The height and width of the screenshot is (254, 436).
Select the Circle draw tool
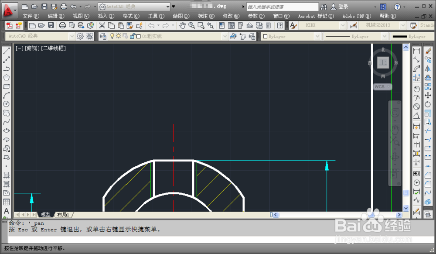click(x=7, y=104)
